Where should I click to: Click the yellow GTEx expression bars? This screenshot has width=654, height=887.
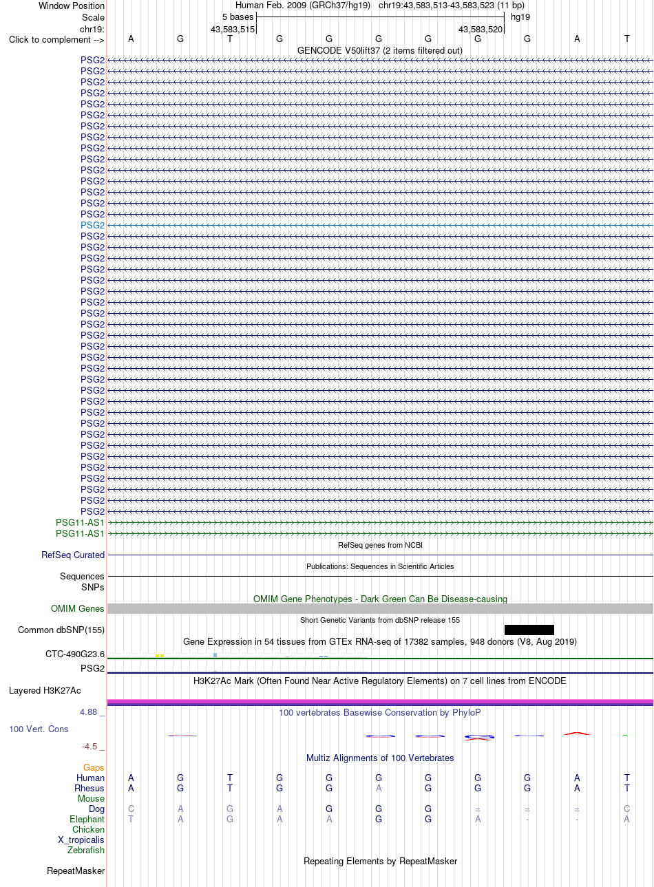(160, 656)
